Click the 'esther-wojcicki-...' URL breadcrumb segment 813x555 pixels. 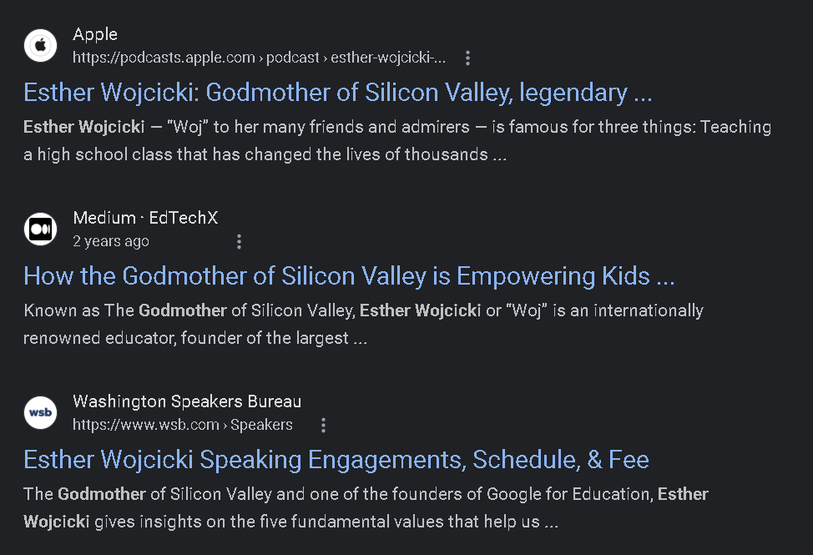point(388,58)
